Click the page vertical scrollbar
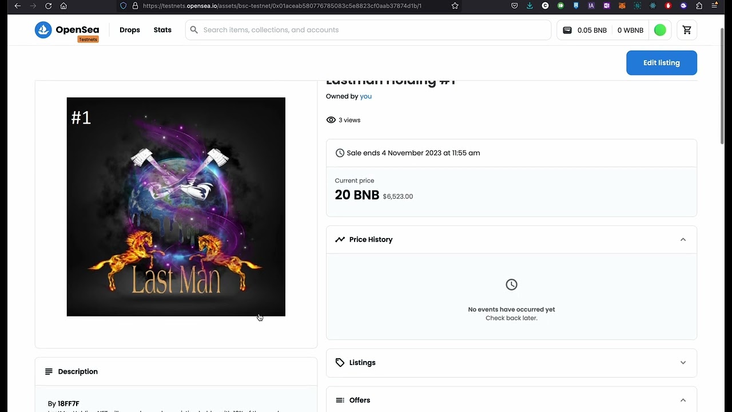 coord(723,86)
